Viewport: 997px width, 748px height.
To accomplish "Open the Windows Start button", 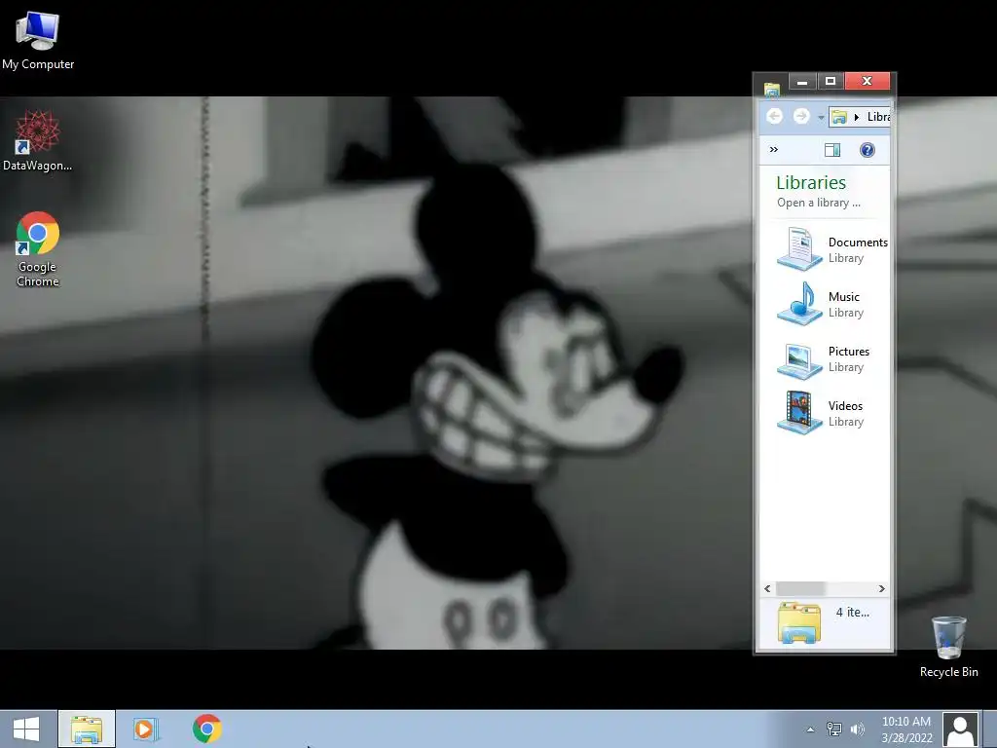I will click(26, 729).
